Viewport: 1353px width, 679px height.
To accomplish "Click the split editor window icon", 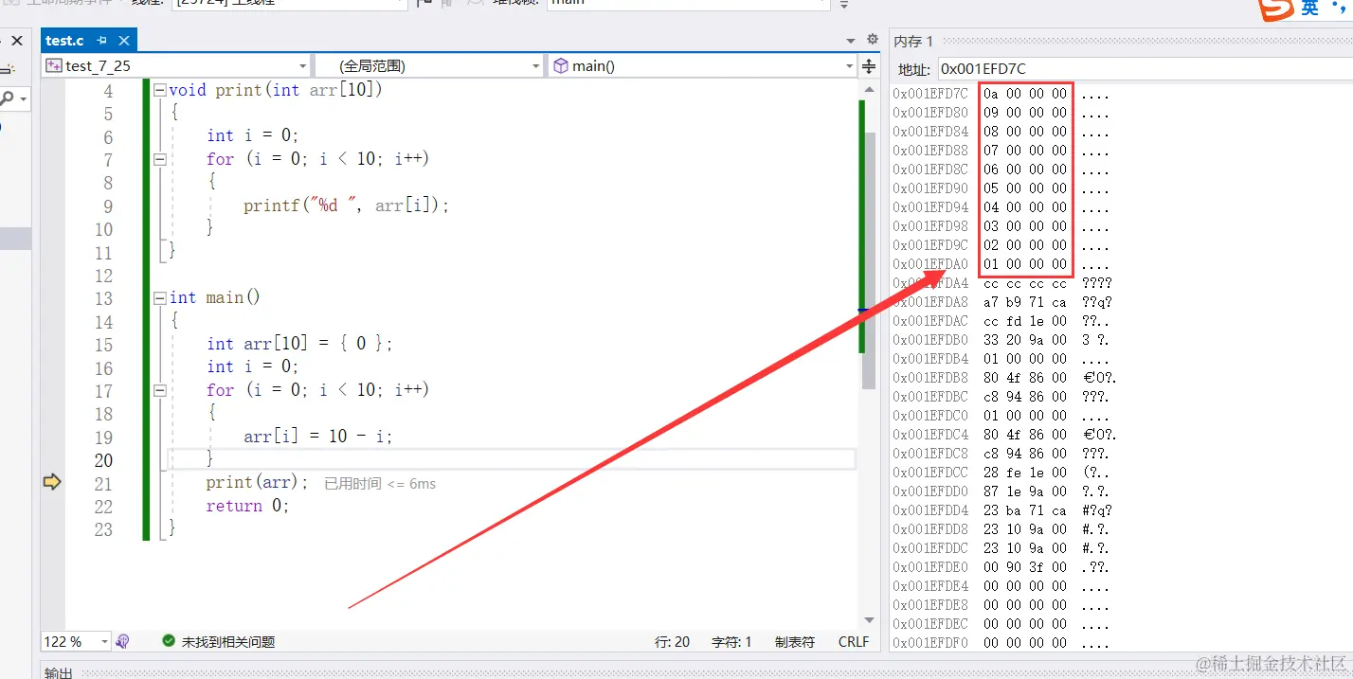I will coord(869,66).
